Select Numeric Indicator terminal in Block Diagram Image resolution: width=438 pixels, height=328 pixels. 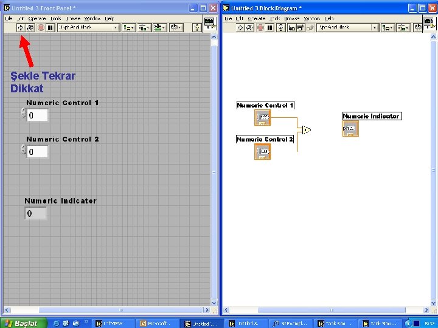point(350,129)
